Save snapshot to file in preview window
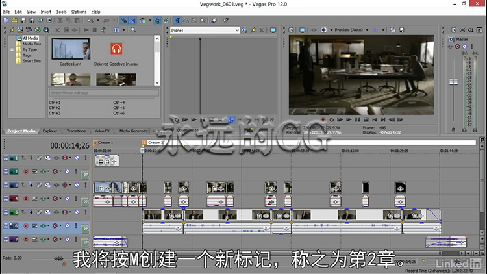The width and height of the screenshot is (487, 274). tap(401, 30)
